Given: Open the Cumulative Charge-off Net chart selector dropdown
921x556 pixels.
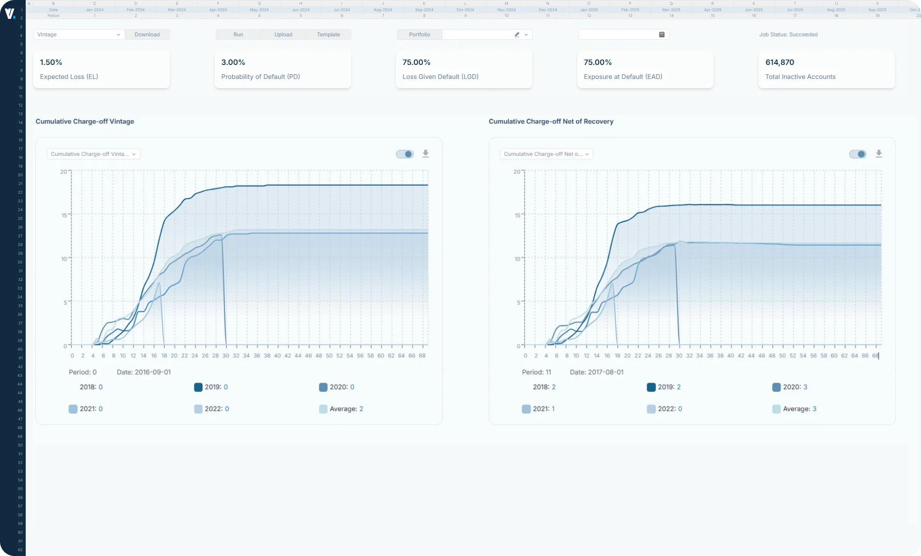Looking at the screenshot, I should click(546, 154).
